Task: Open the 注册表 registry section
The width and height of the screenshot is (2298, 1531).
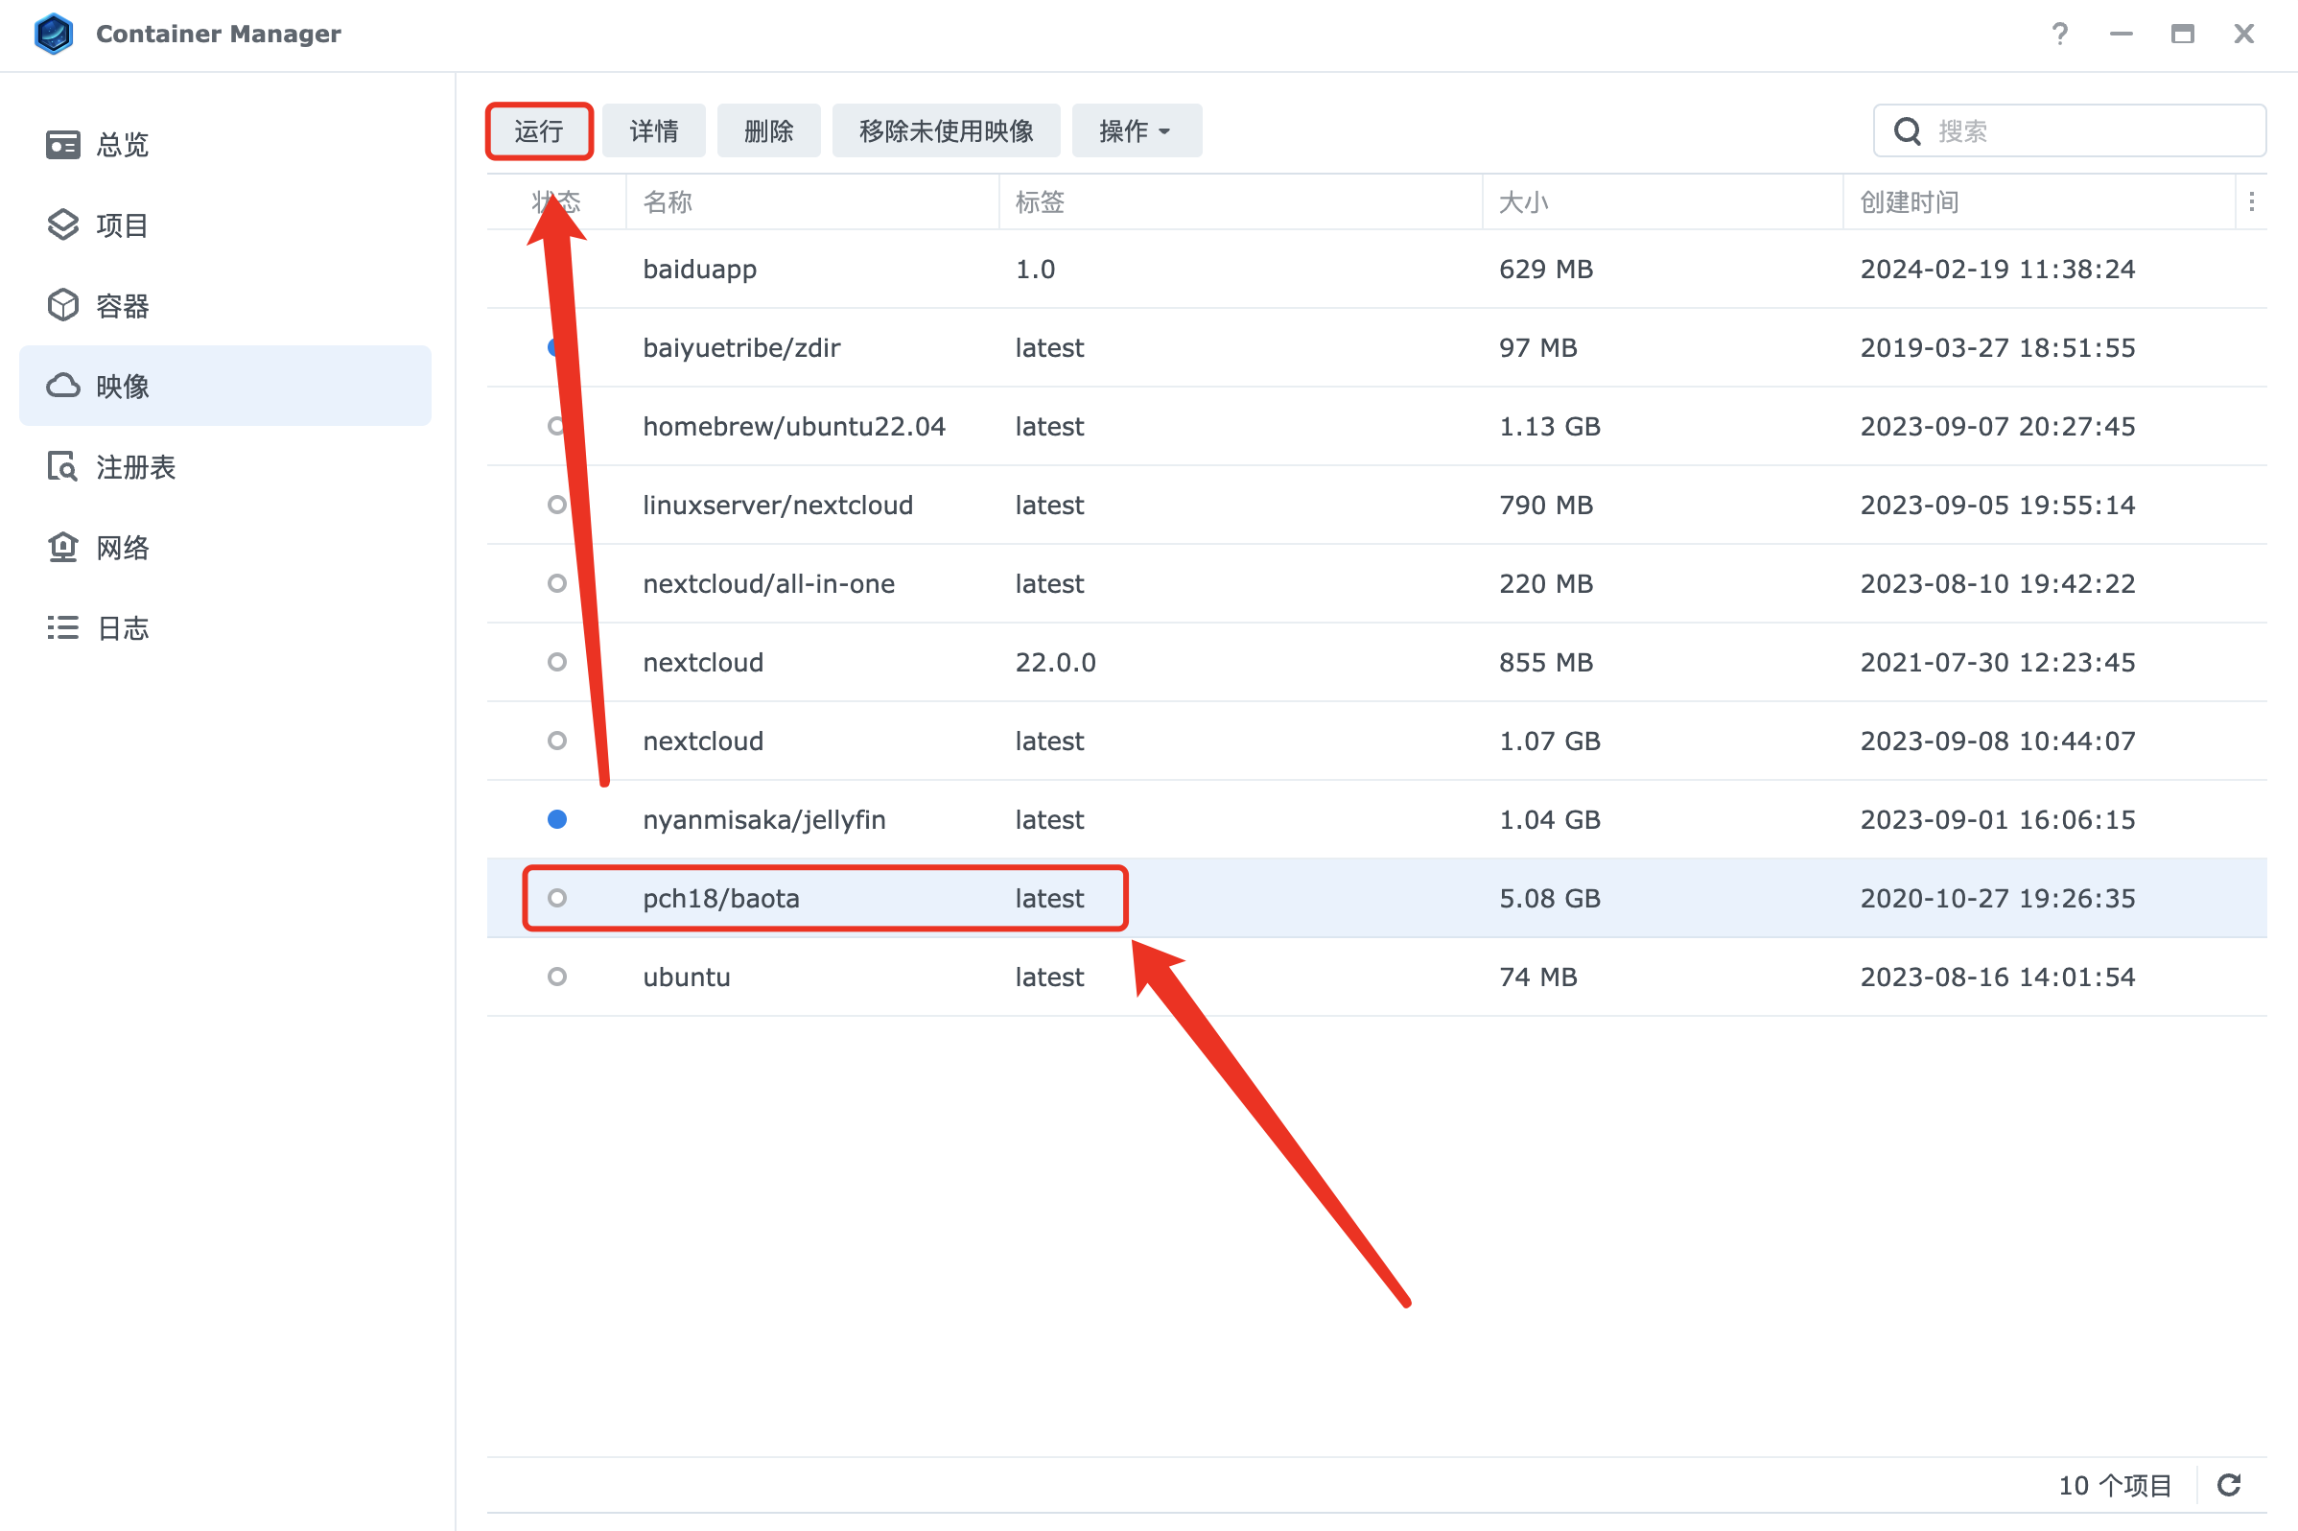Action: 225,467
